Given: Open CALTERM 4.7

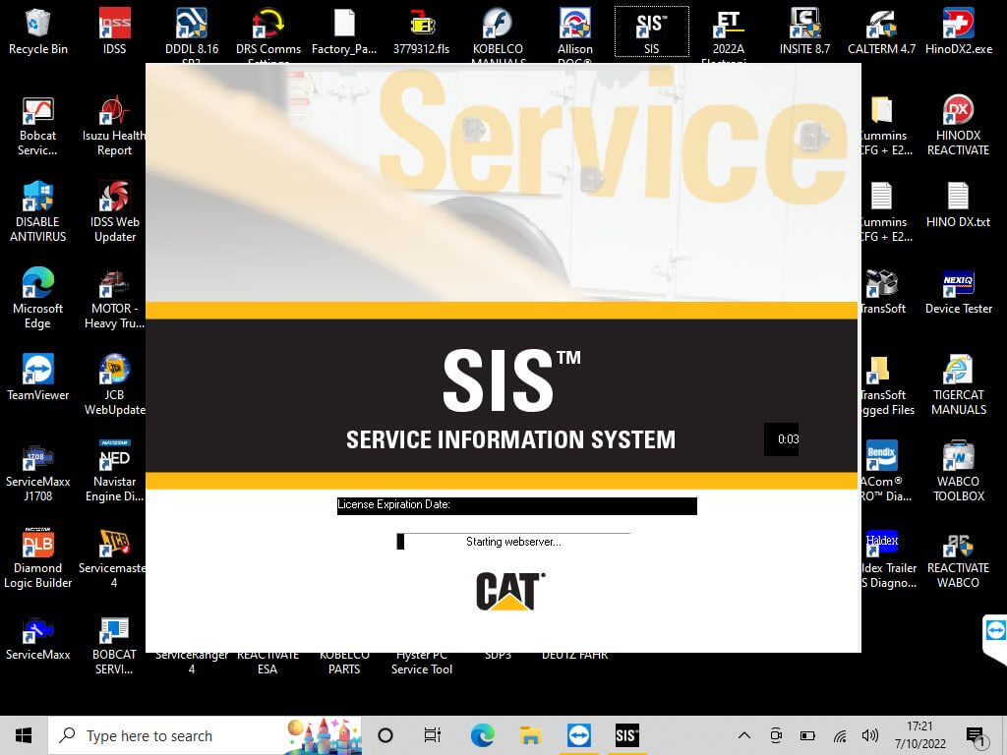Looking at the screenshot, I should (x=882, y=29).
